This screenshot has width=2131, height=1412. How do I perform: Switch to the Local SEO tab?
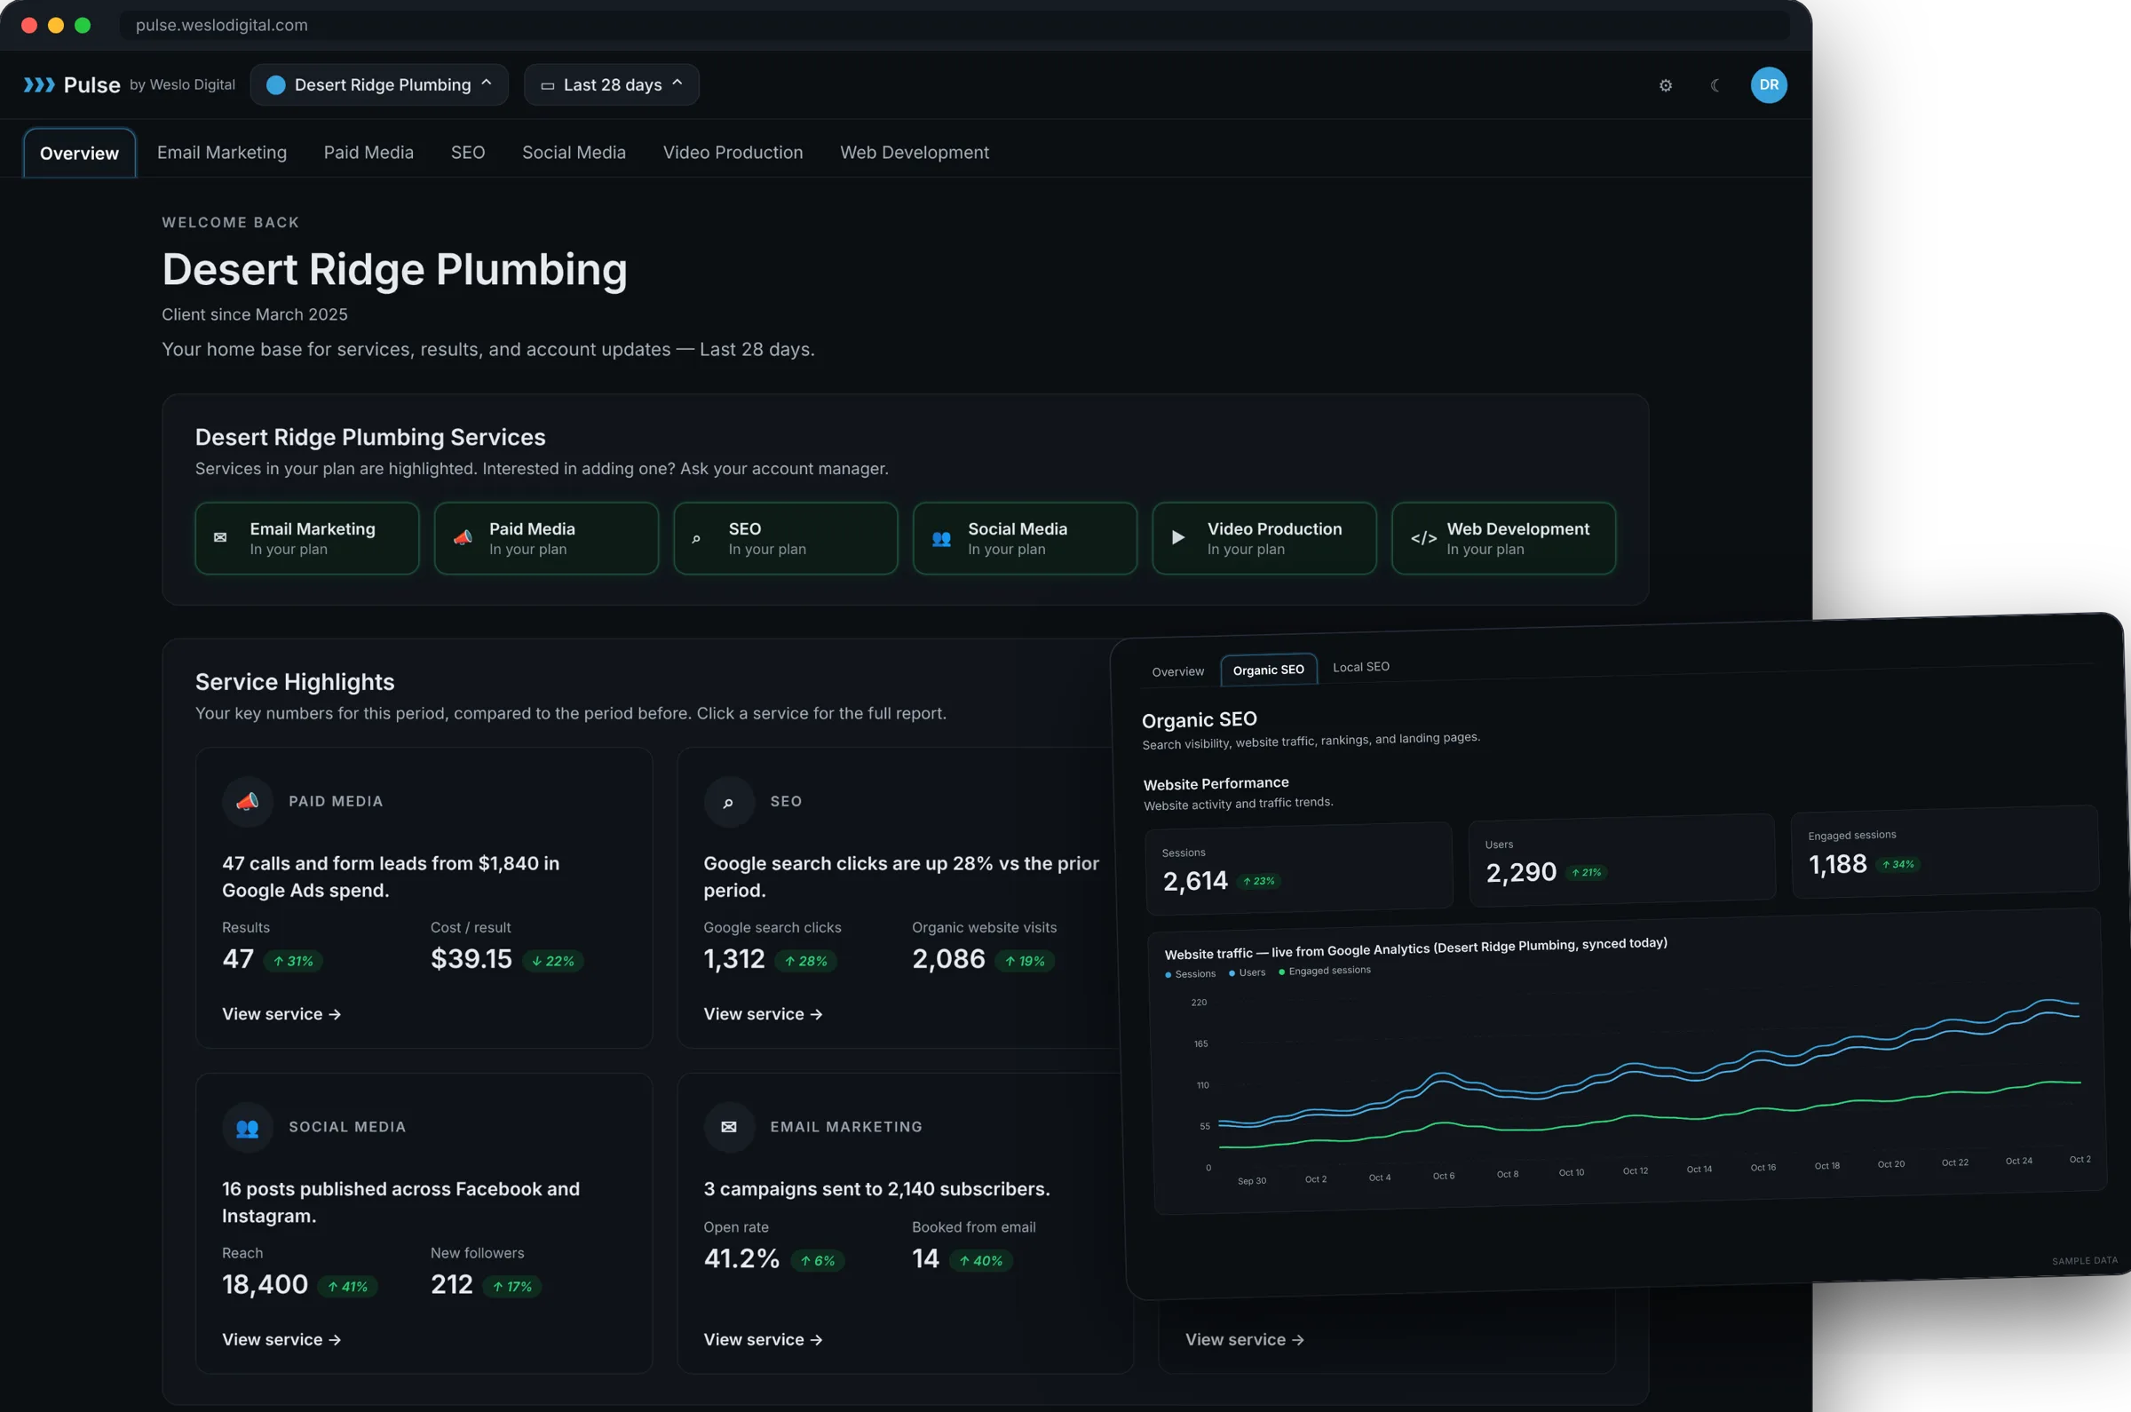tap(1360, 666)
